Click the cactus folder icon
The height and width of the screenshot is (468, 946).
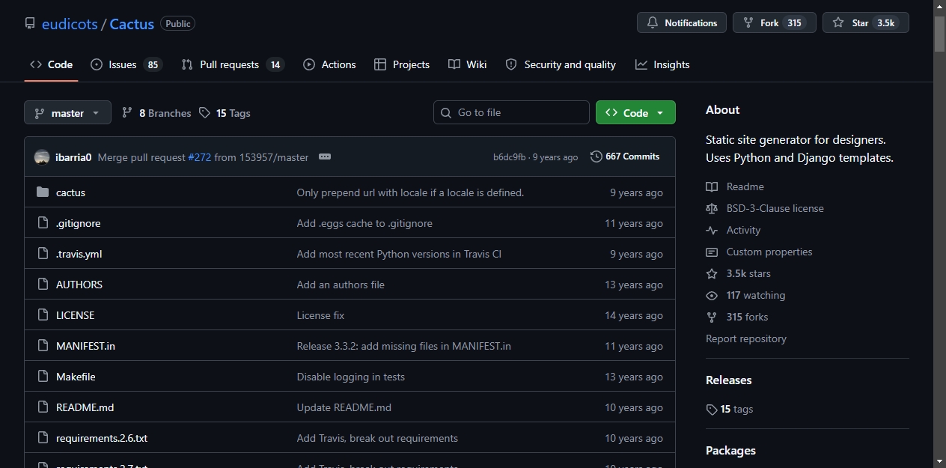tap(43, 192)
